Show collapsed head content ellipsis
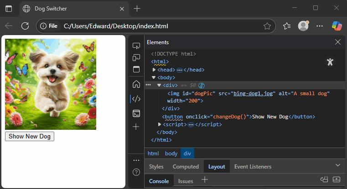Screen dimensions: 347x189 [x=180, y=70]
